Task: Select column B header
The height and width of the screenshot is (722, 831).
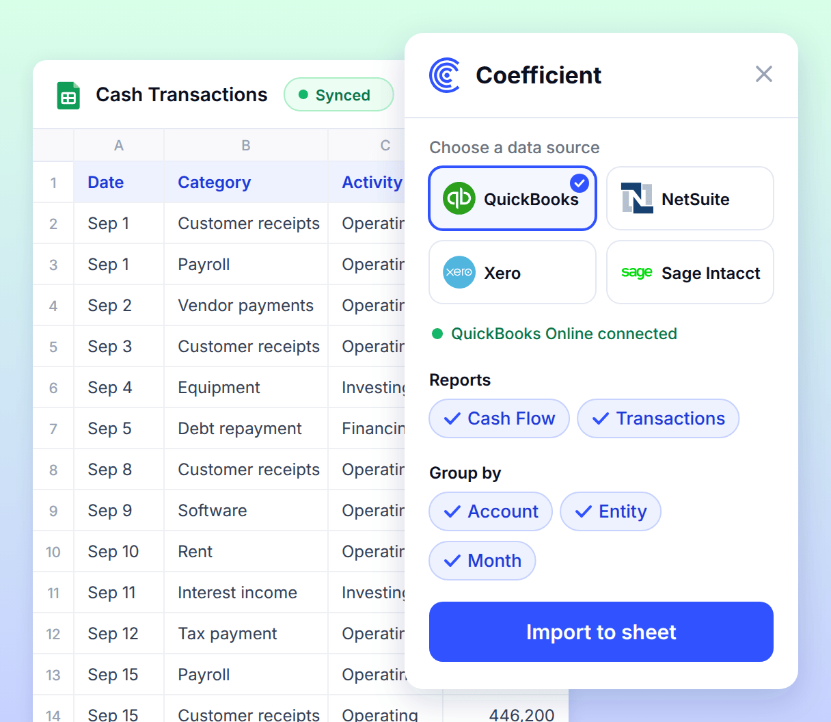Action: click(x=246, y=145)
